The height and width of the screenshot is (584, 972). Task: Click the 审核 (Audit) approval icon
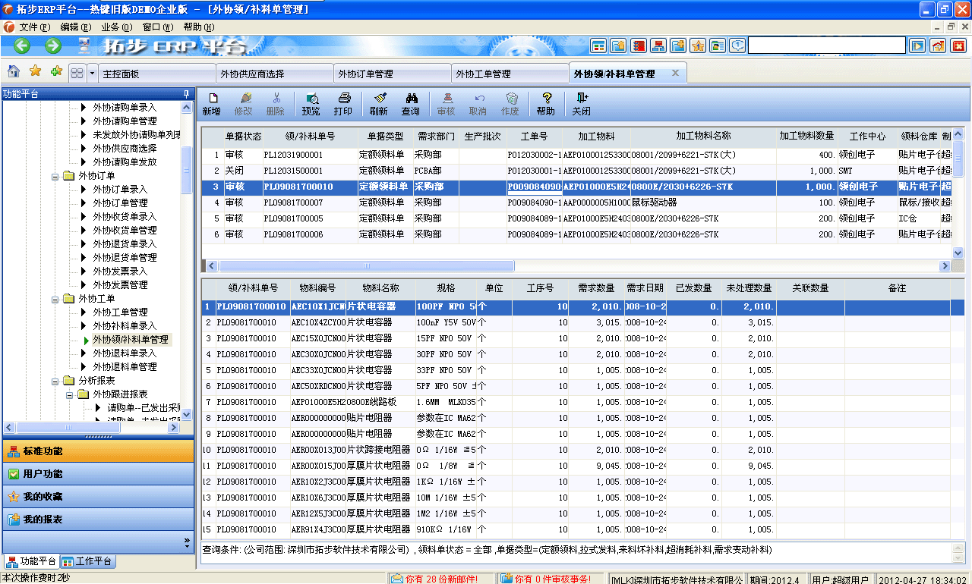[447, 102]
